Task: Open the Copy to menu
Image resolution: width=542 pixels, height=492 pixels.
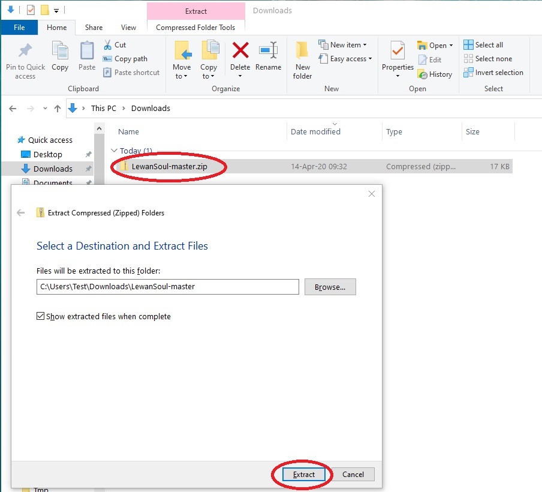Action: 209,60
